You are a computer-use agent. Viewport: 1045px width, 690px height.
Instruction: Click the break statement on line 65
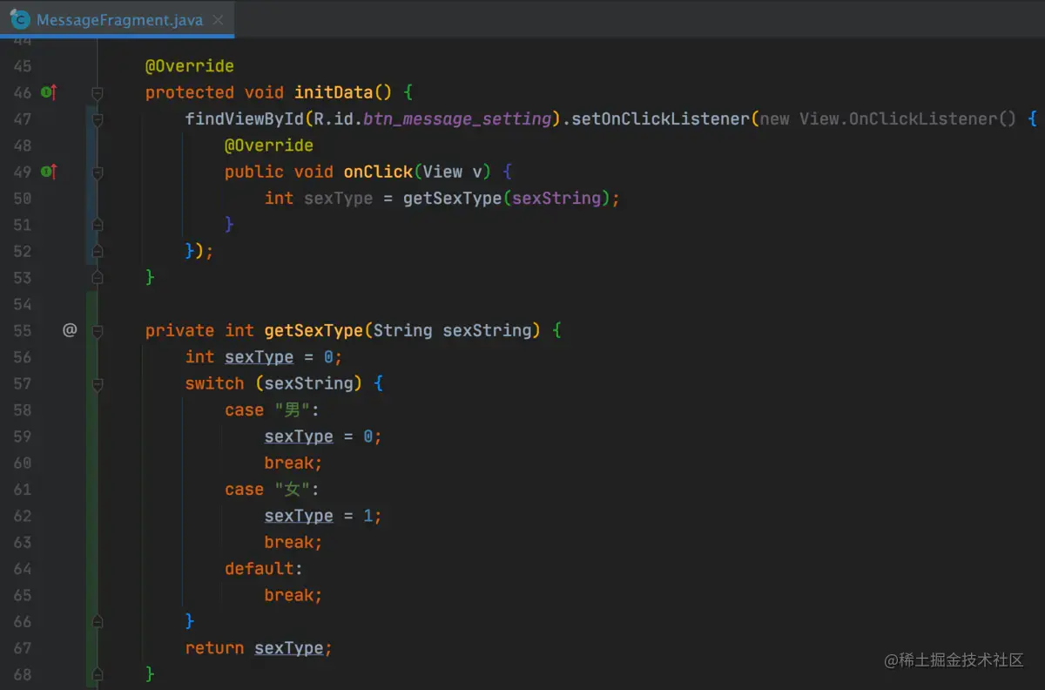tap(293, 595)
